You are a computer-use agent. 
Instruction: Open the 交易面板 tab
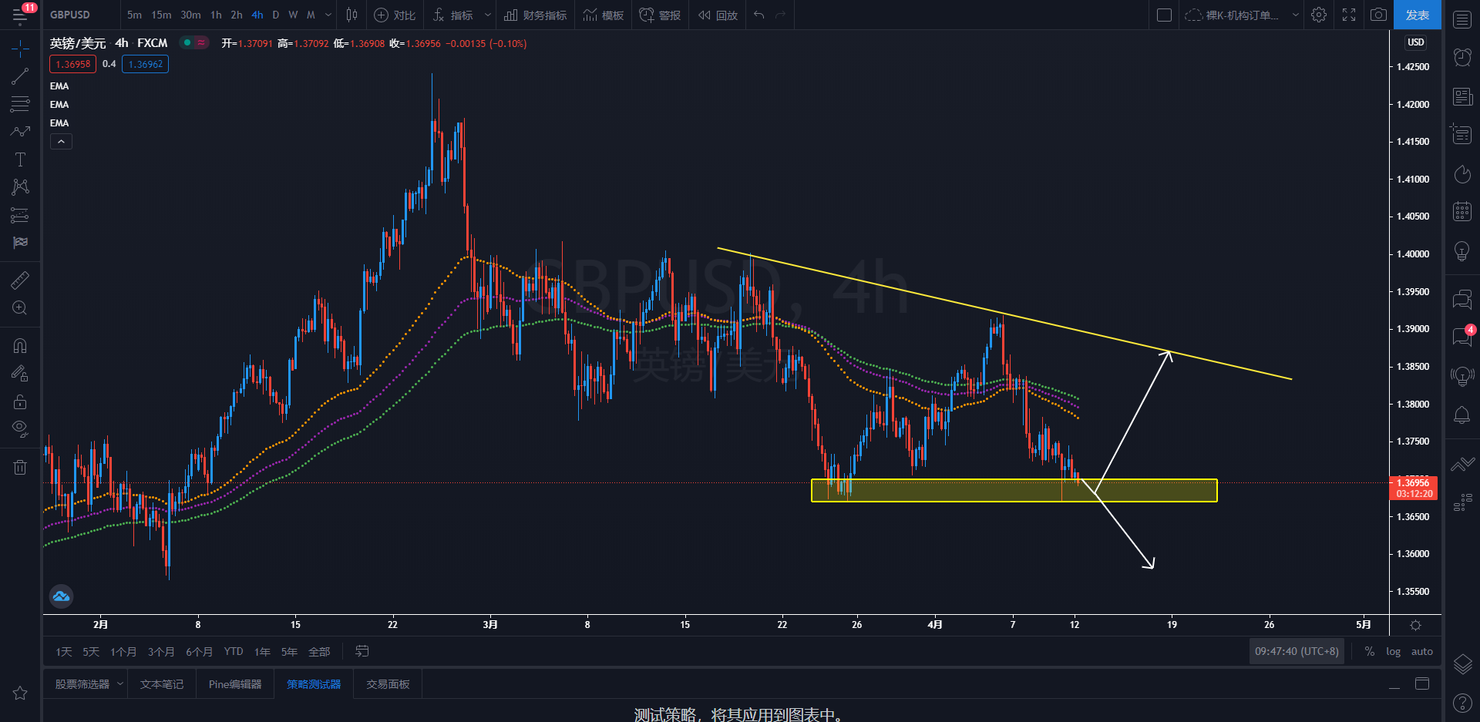[x=388, y=684]
